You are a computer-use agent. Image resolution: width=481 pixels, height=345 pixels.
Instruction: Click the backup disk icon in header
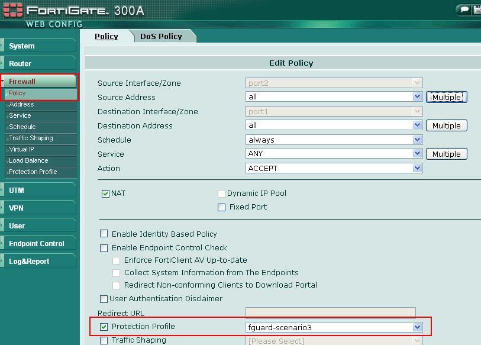tap(477, 9)
